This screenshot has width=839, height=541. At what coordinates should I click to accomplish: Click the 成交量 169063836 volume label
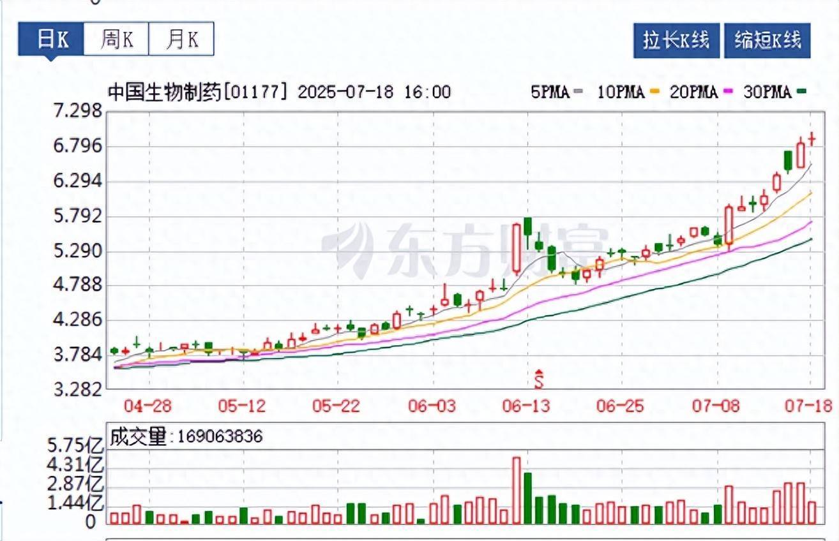pos(186,437)
